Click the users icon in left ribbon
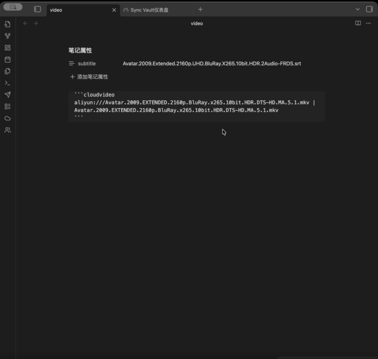 point(7,130)
